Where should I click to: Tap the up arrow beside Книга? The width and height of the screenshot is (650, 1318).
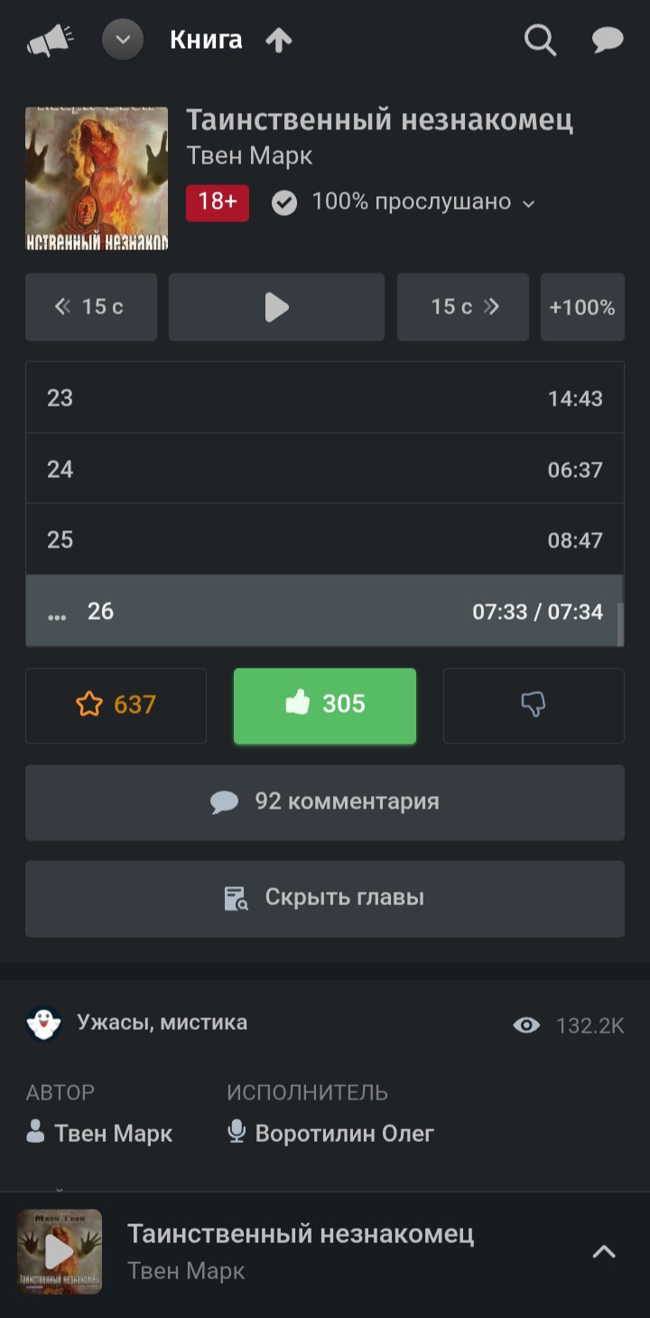[279, 41]
